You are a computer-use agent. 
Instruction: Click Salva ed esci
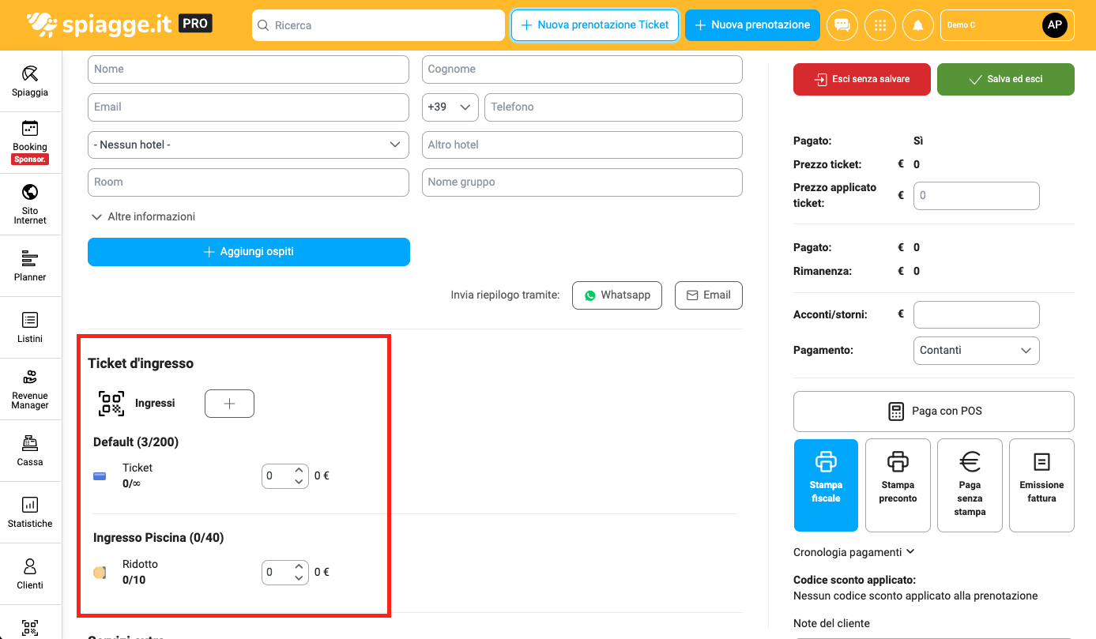click(x=1006, y=79)
